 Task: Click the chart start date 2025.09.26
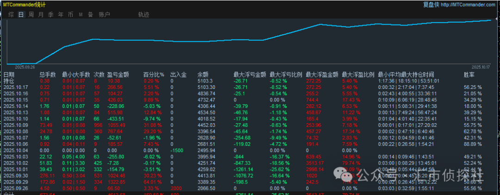(x=25, y=67)
